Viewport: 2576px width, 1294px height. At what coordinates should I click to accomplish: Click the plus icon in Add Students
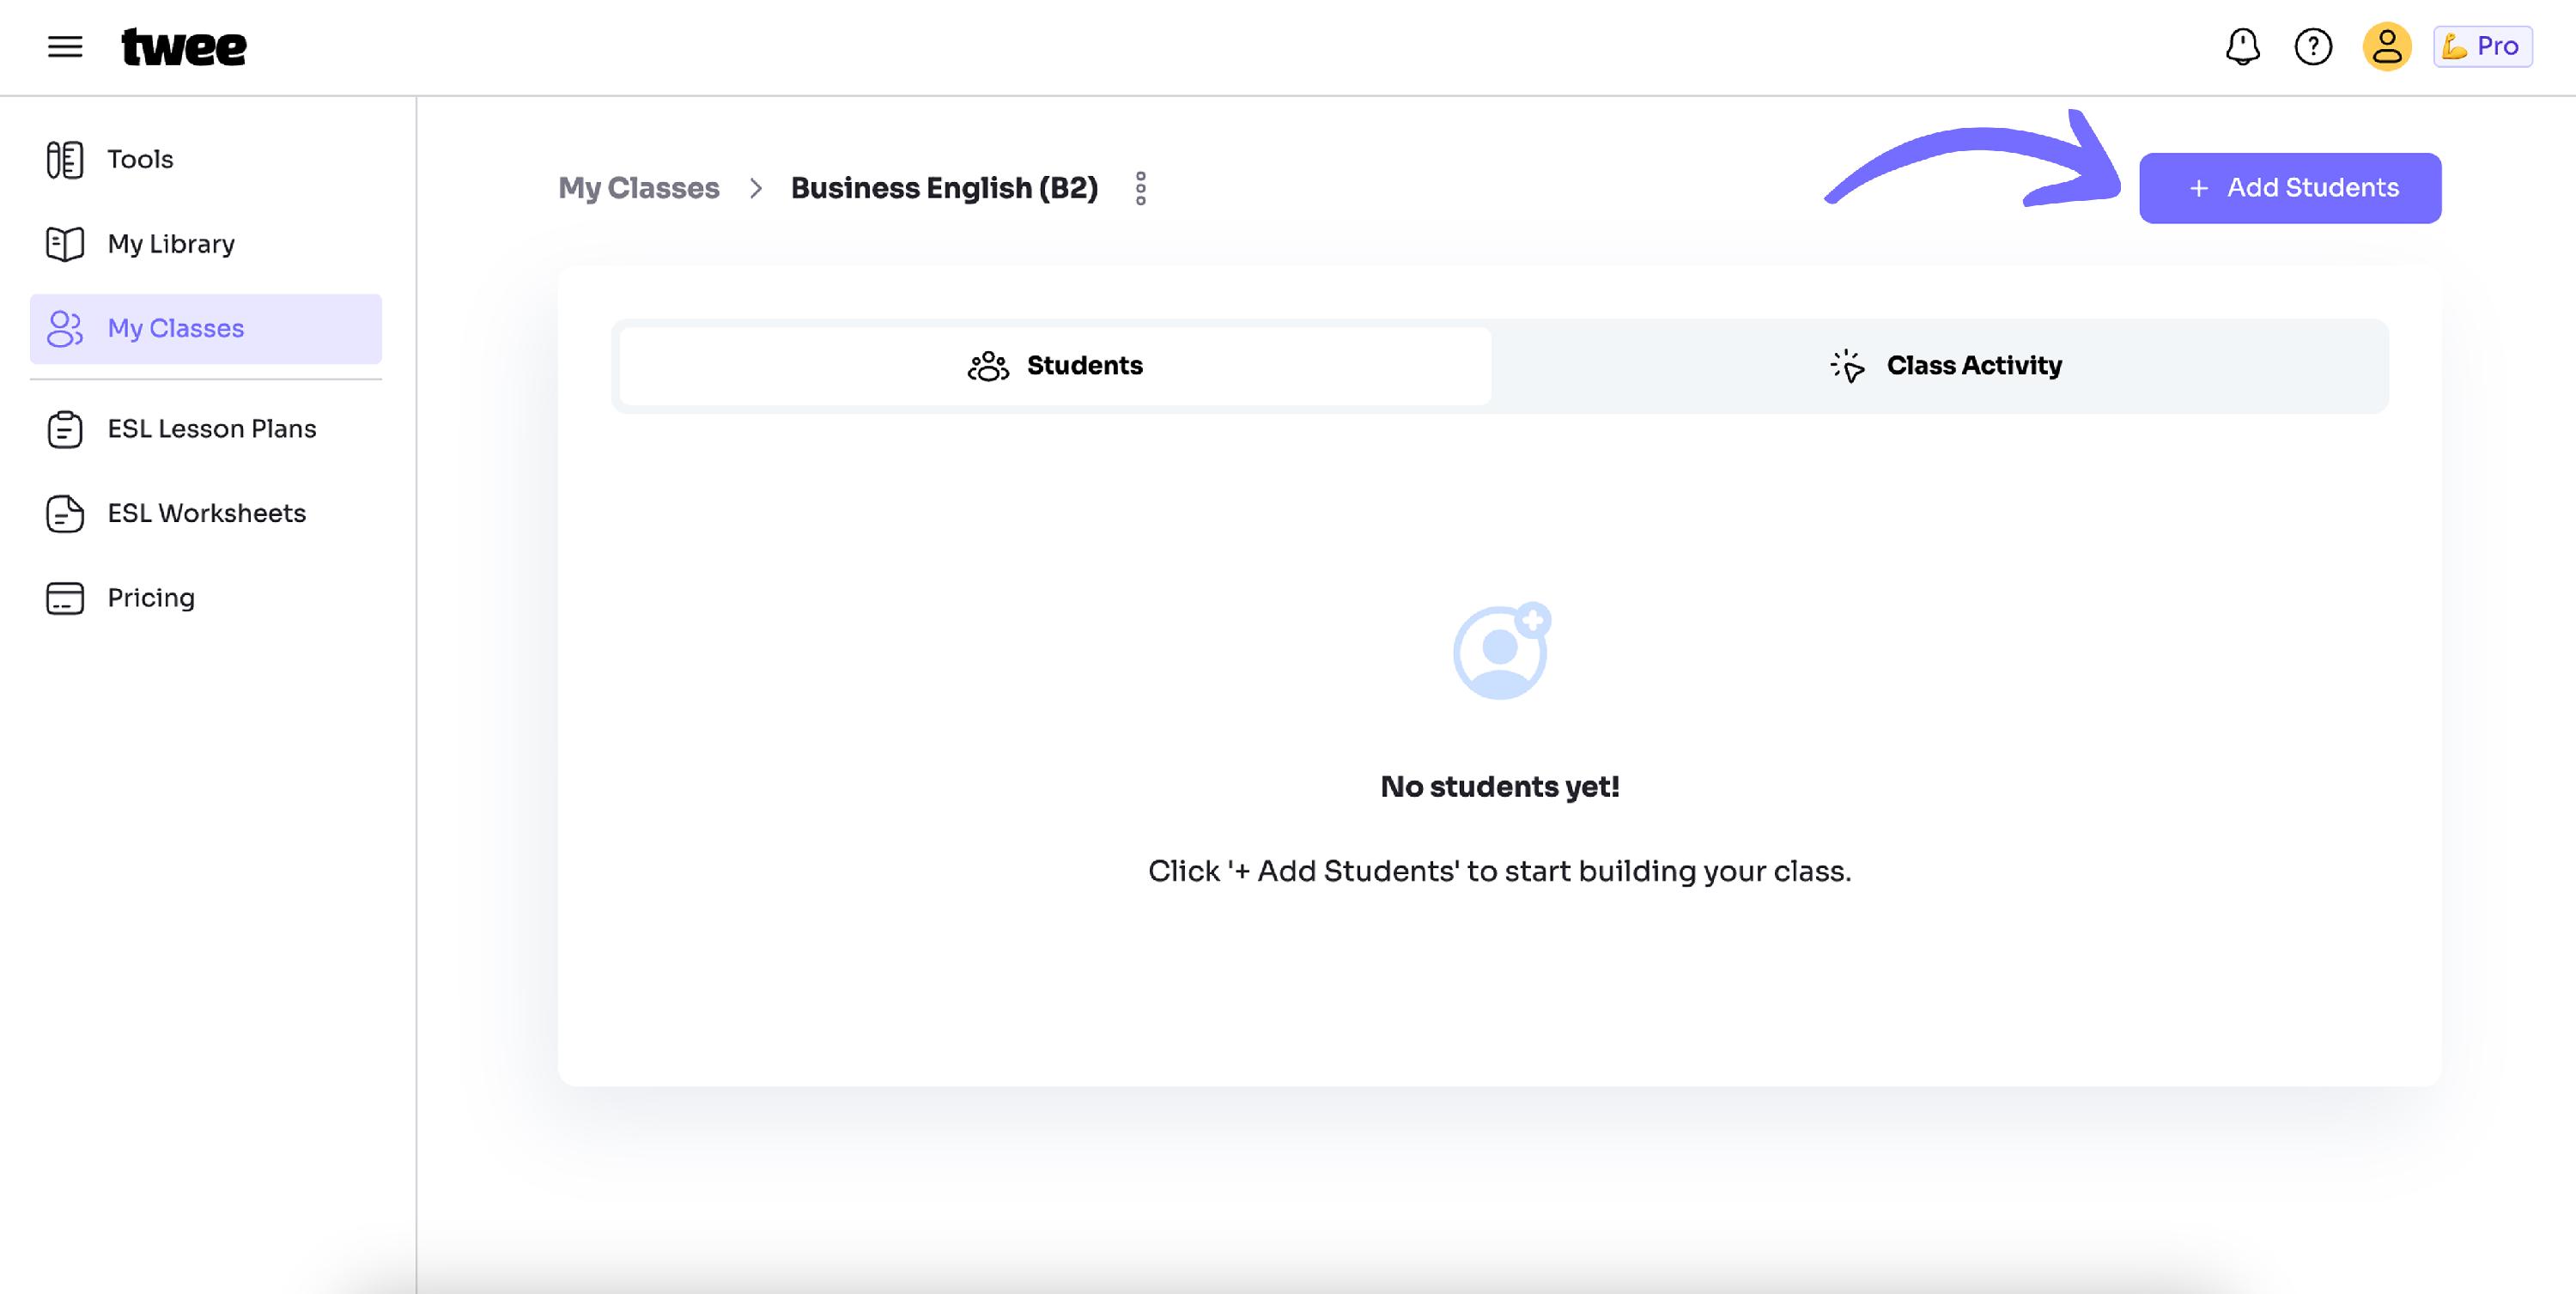click(x=2199, y=188)
